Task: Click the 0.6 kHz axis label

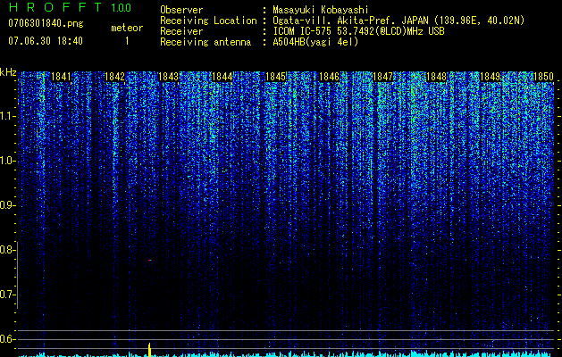Action: [x=6, y=339]
